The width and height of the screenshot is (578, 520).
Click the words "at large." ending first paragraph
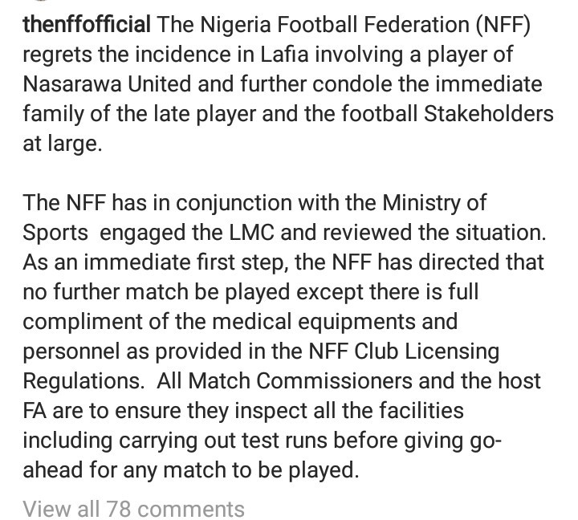pyautogui.click(x=63, y=144)
